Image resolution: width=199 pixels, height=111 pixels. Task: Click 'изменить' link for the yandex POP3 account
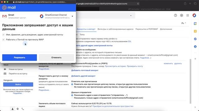click(168, 64)
